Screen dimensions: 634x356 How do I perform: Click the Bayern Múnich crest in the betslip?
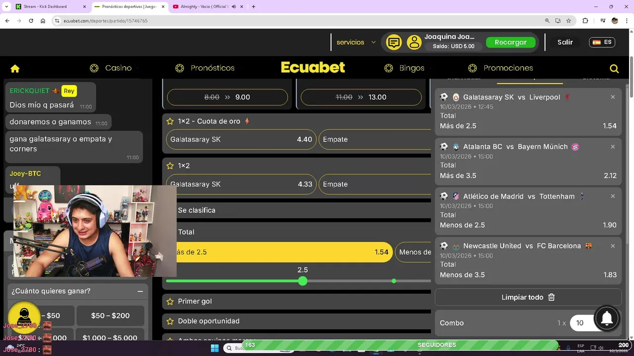pos(575,147)
